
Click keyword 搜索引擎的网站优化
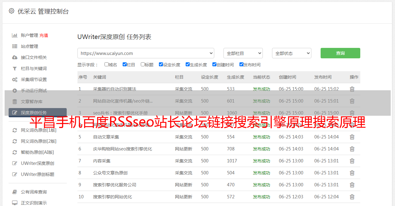coord(113,197)
